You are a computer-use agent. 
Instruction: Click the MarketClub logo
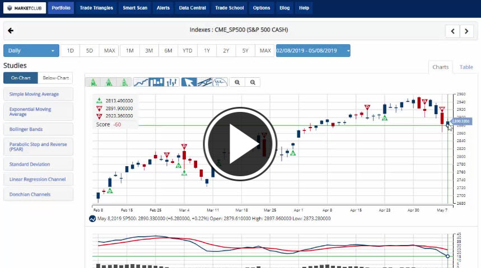pyautogui.click(x=25, y=8)
